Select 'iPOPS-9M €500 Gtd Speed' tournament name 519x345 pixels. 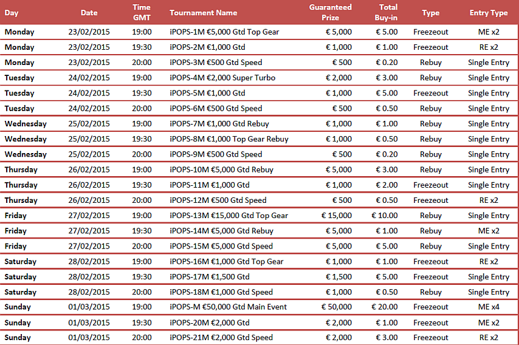point(216,154)
